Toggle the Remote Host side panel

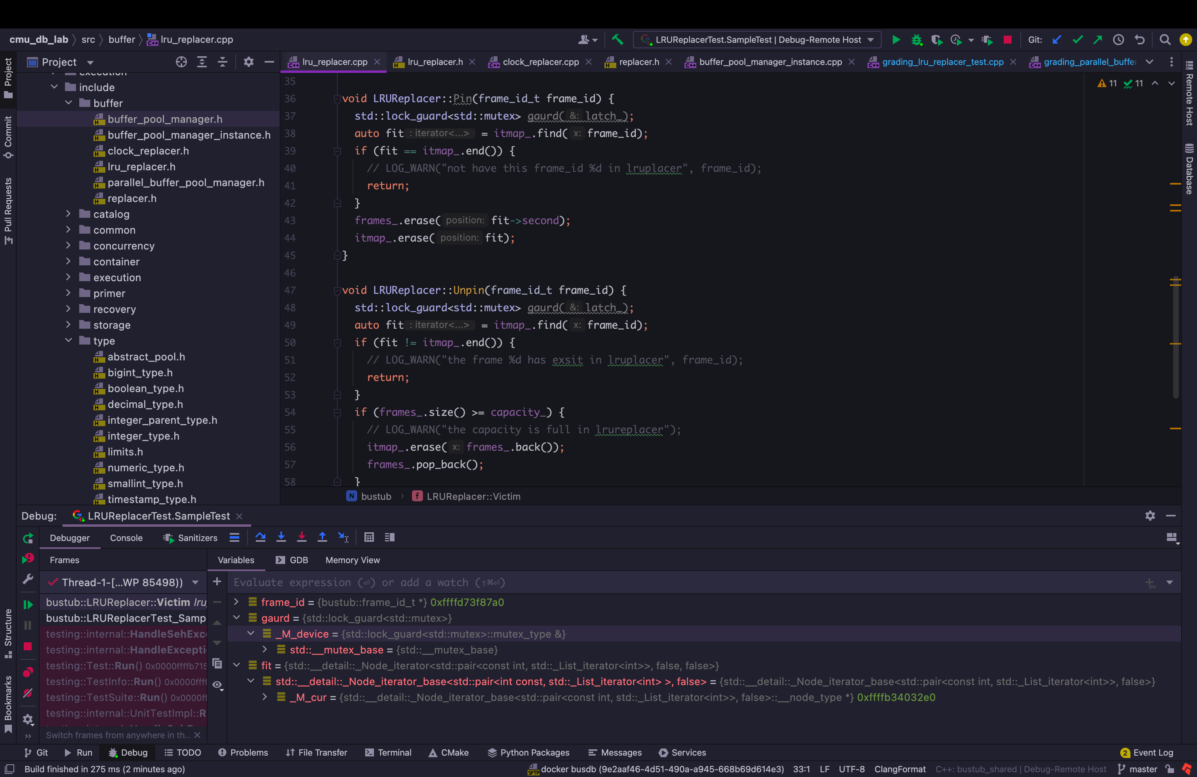click(1189, 93)
